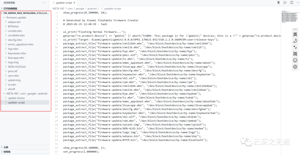Click META-INF in the breadcrumb
Viewport: 300px width, 155px height.
(58, 9)
